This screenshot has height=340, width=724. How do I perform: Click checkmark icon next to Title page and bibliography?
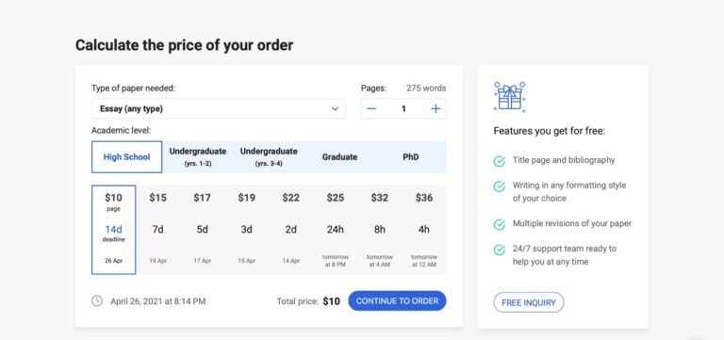pyautogui.click(x=499, y=161)
